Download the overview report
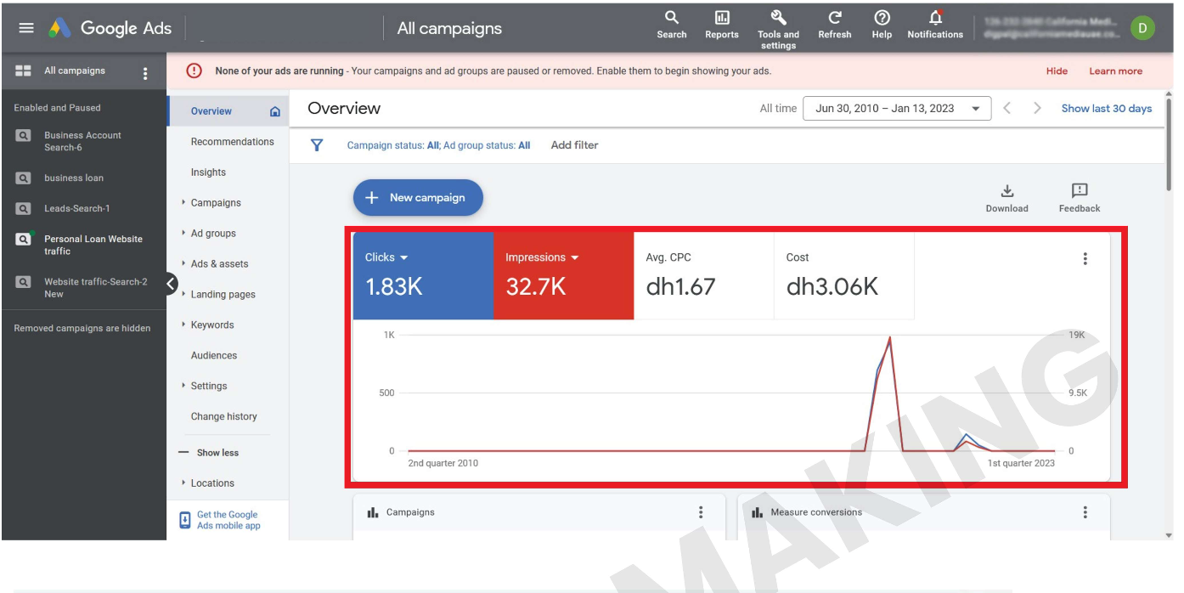The height and width of the screenshot is (593, 1184). [x=1006, y=198]
